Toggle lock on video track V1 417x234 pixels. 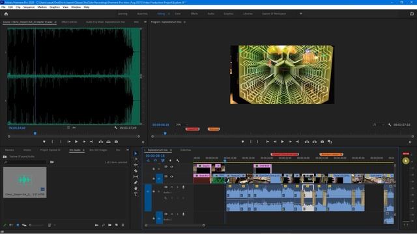(x=154, y=179)
